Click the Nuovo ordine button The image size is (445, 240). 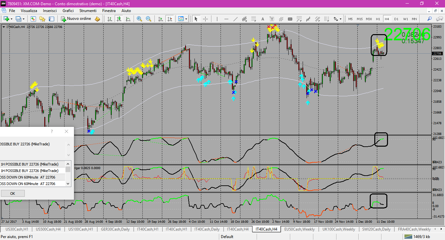coord(76,19)
